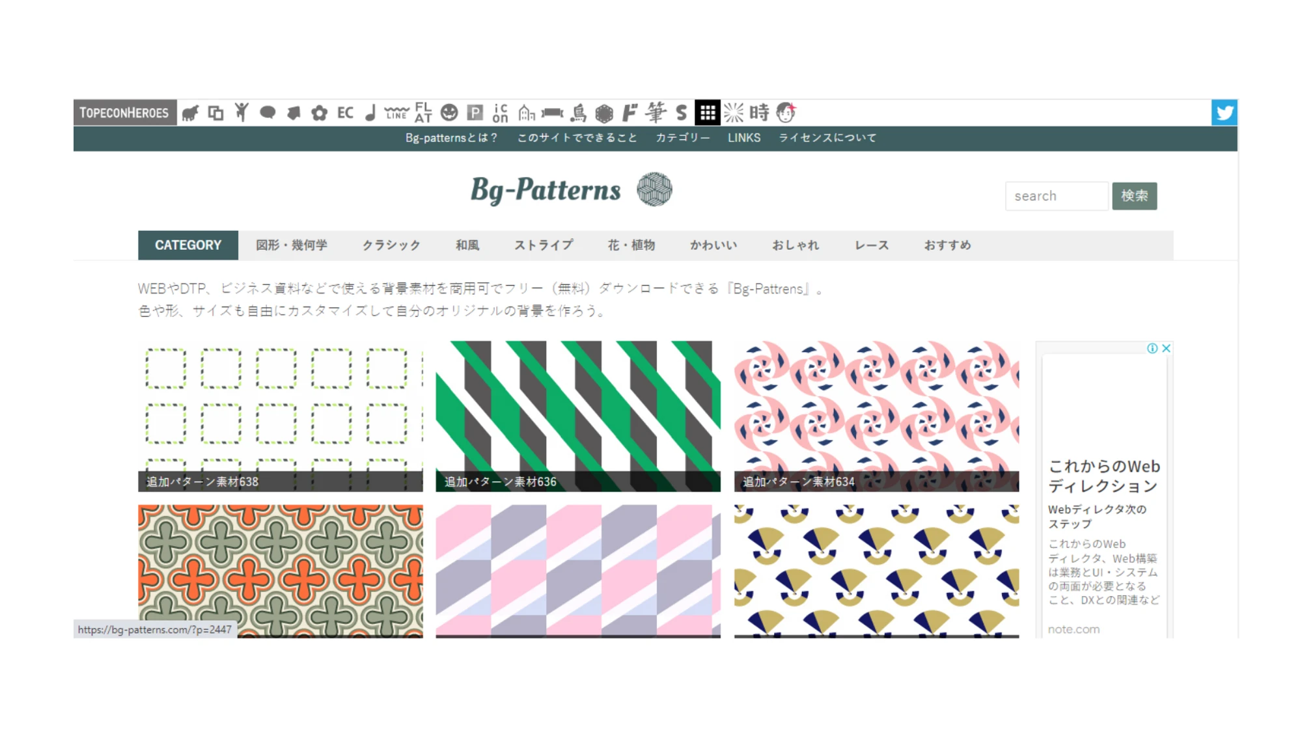Click the 検索 search button

click(1135, 196)
